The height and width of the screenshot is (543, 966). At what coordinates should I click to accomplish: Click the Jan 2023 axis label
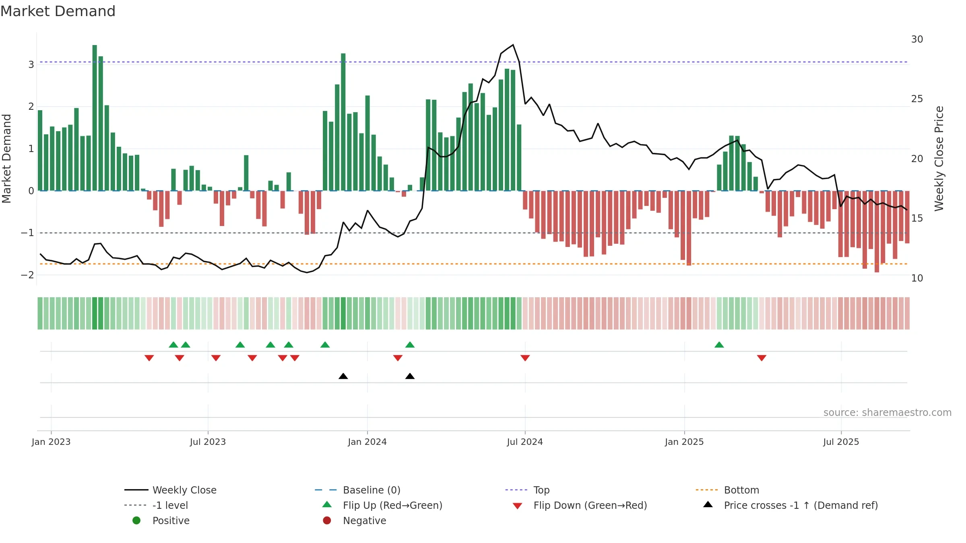51,442
